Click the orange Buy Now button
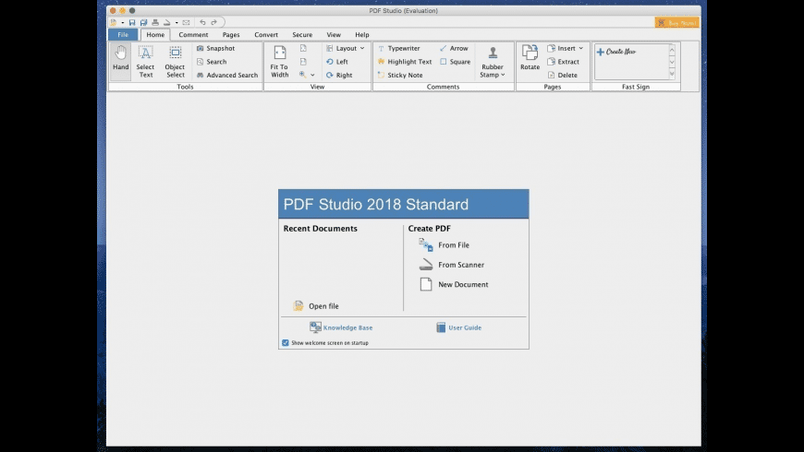The width and height of the screenshot is (804, 452). (676, 22)
